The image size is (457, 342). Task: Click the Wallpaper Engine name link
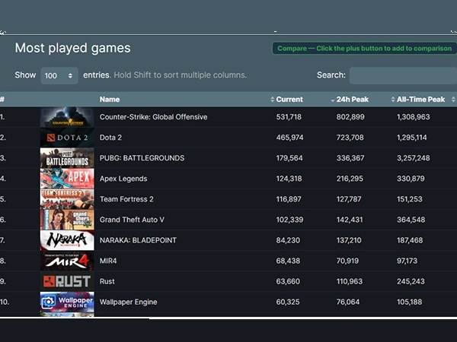point(128,302)
